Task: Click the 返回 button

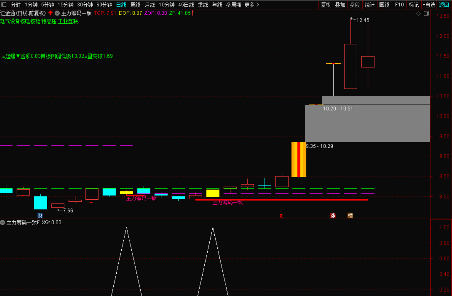Action: coord(444,5)
